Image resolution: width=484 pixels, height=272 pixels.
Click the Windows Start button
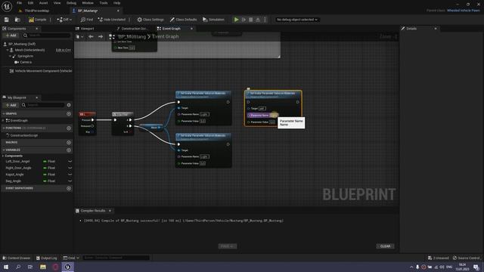[x=6, y=267]
